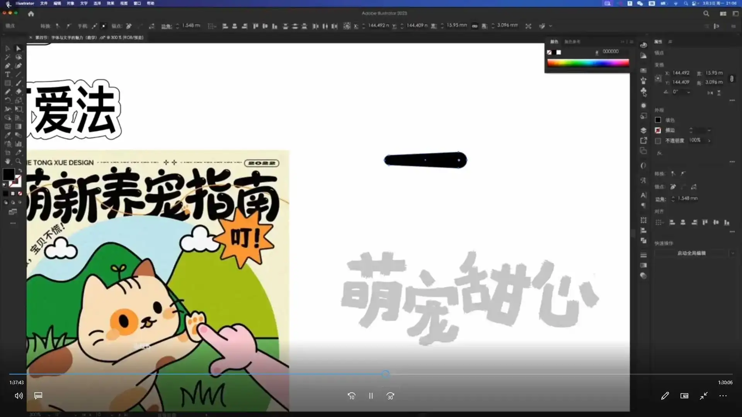Viewport: 742px width, 417px height.
Task: Open the 文件 menu
Action: click(43, 3)
